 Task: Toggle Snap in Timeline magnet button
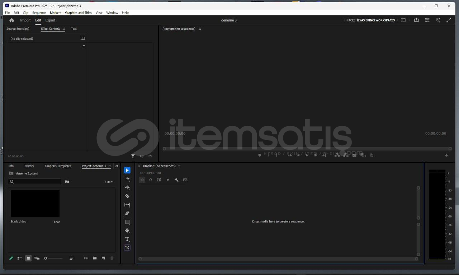(151, 180)
